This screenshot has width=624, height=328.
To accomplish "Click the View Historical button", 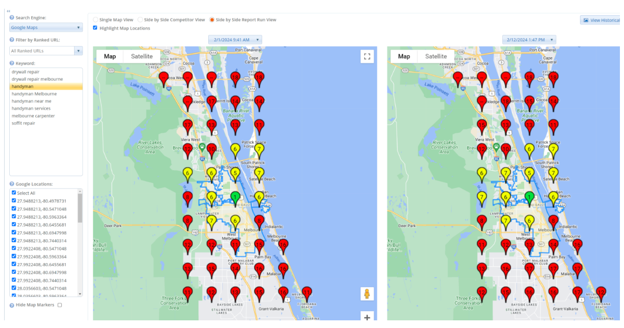I will click(x=601, y=20).
